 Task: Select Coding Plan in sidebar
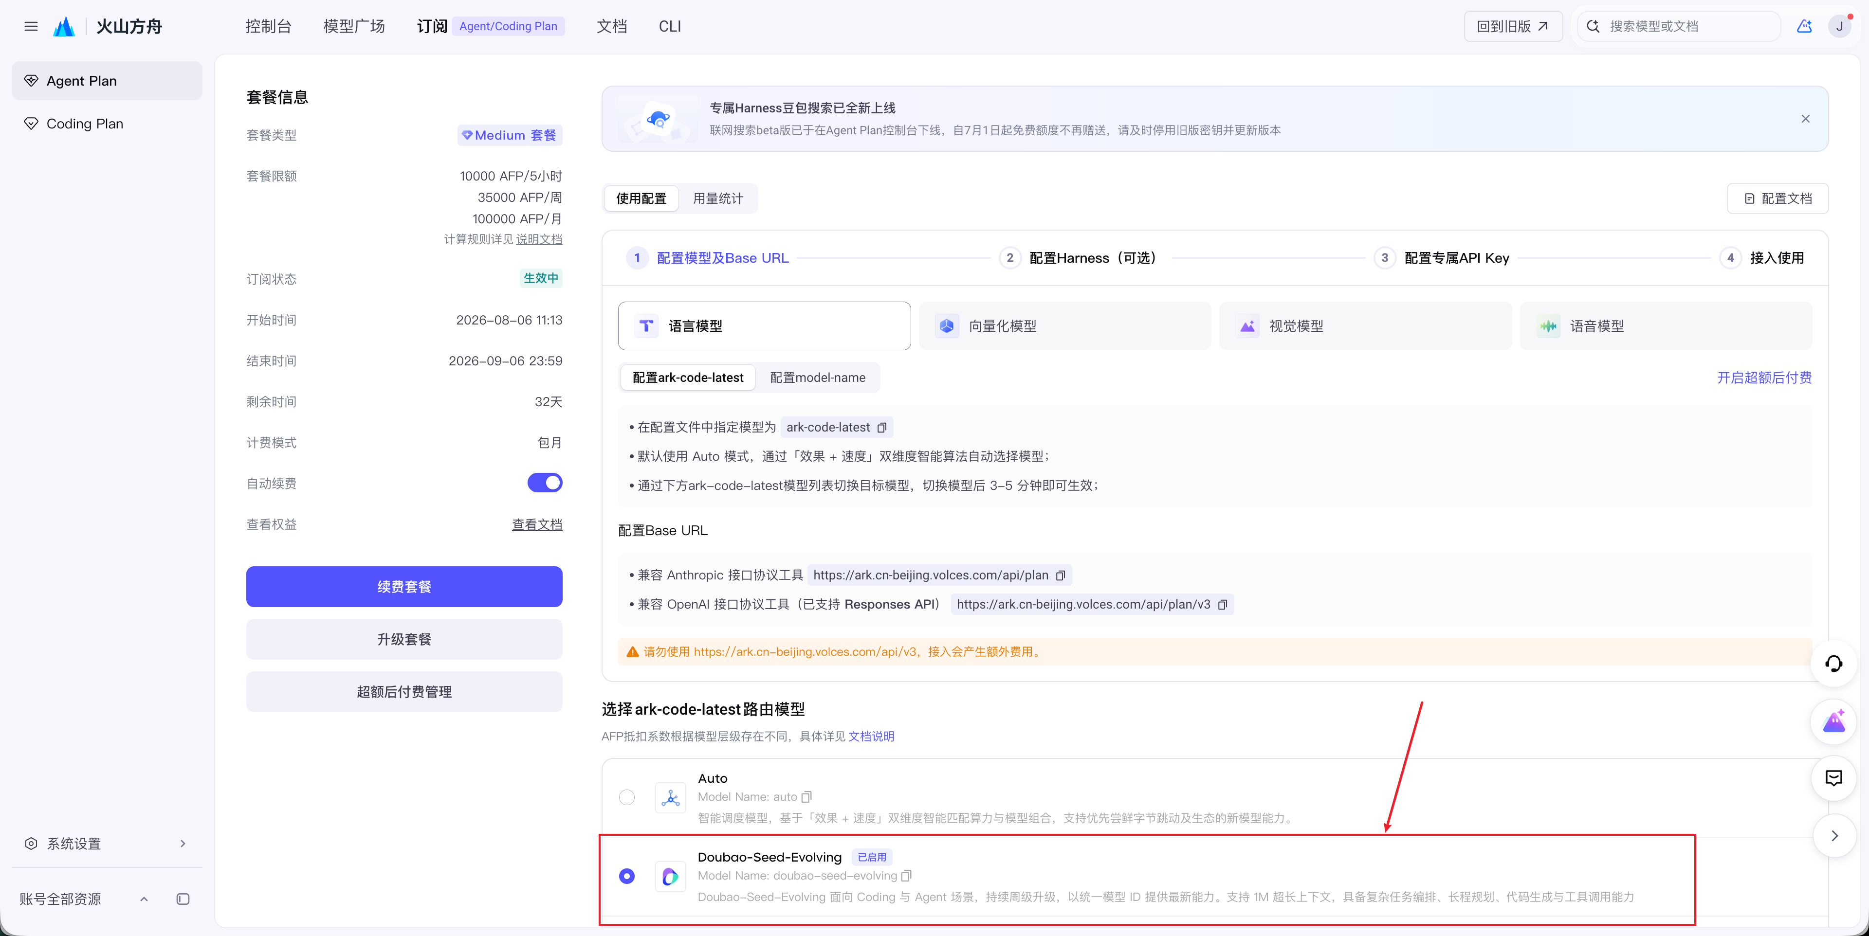(107, 123)
